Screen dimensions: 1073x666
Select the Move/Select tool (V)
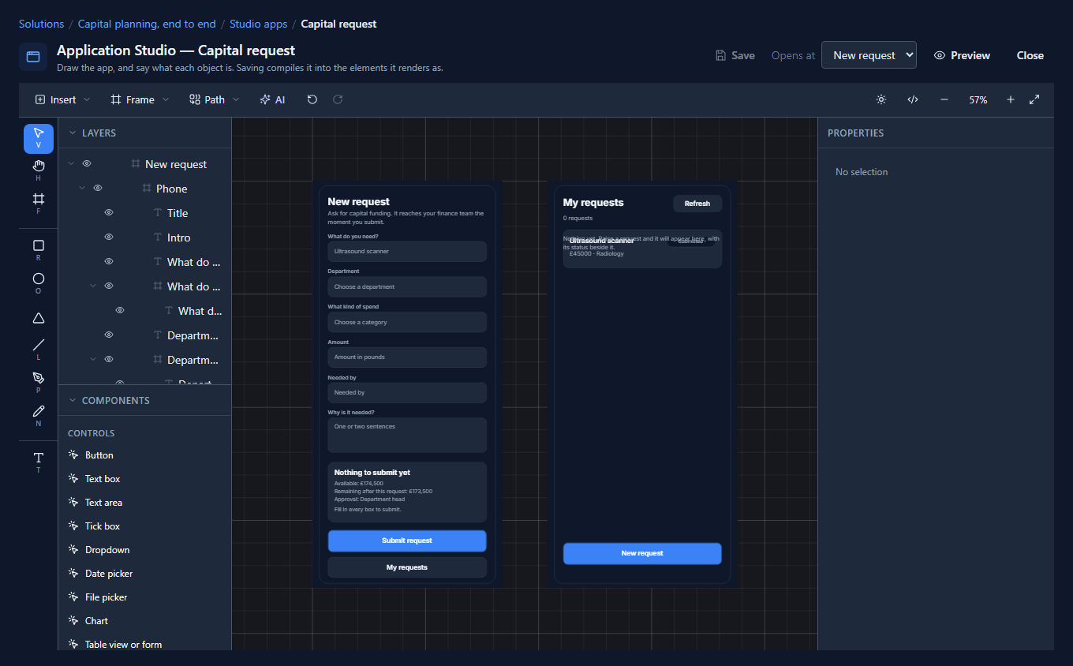[39, 138]
